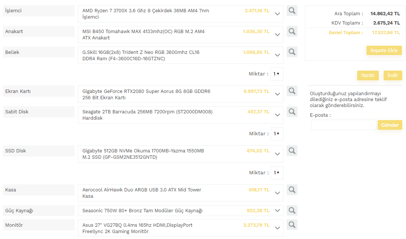Click the KDV Toplamı 2.675,24 TL value
The image size is (406, 239).
(x=386, y=23)
